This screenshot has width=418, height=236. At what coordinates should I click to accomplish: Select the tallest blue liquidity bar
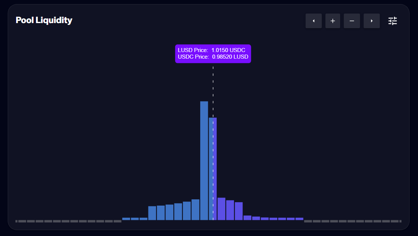tap(204, 161)
